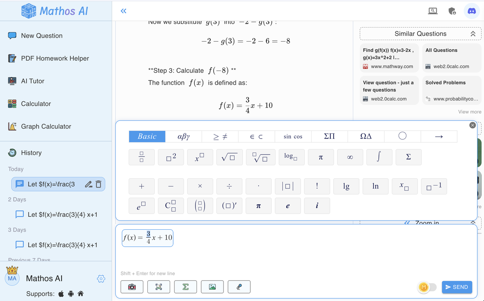Select the sin cos keyboard tab
Viewport: 484px width, 301px height.
click(293, 136)
